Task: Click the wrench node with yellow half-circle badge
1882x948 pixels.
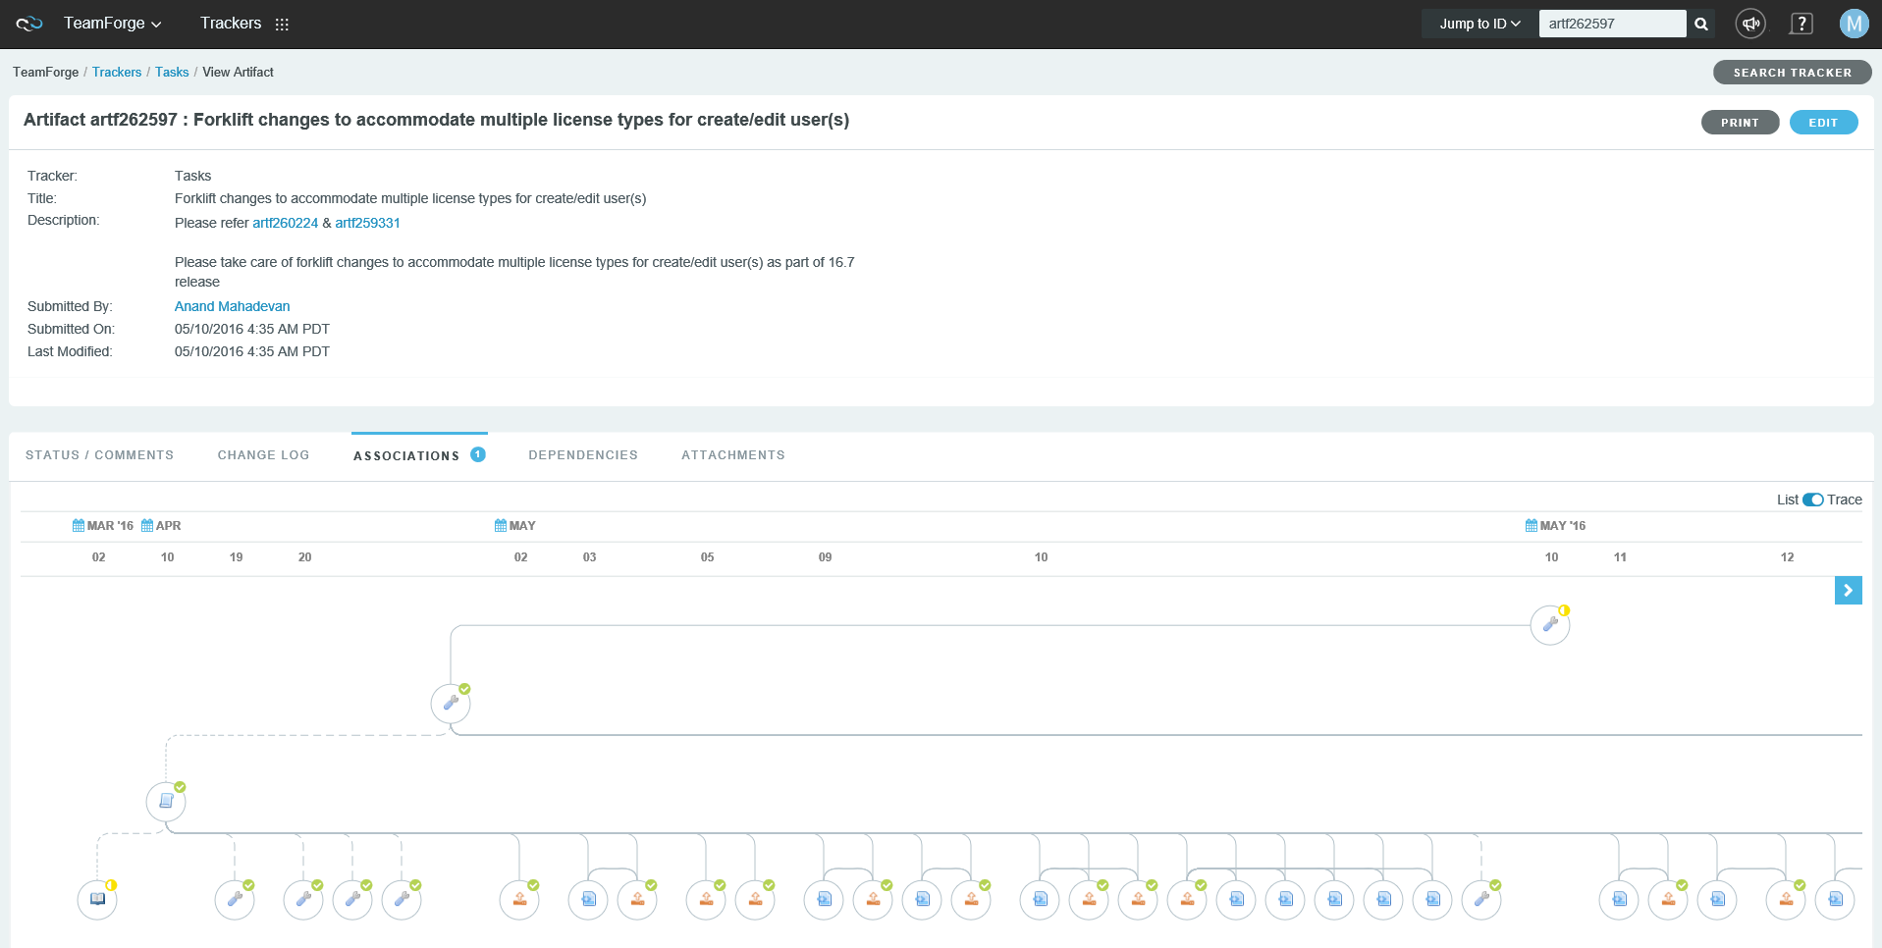Action: point(1549,625)
